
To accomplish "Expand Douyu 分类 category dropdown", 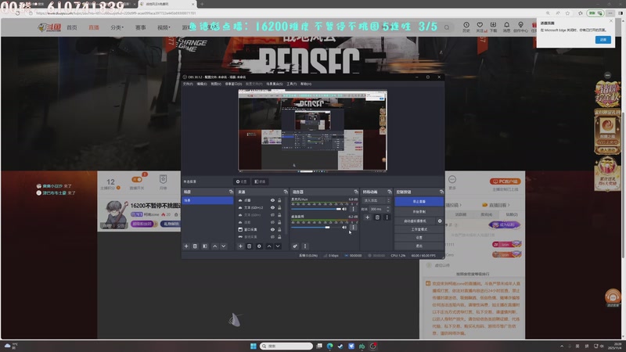I will point(117,27).
